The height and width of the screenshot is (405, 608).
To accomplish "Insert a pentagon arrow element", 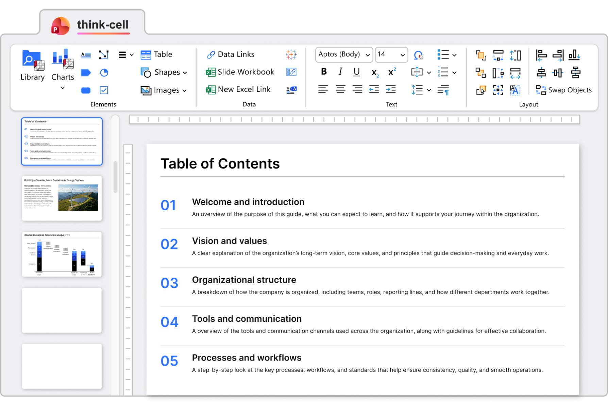I will click(86, 72).
